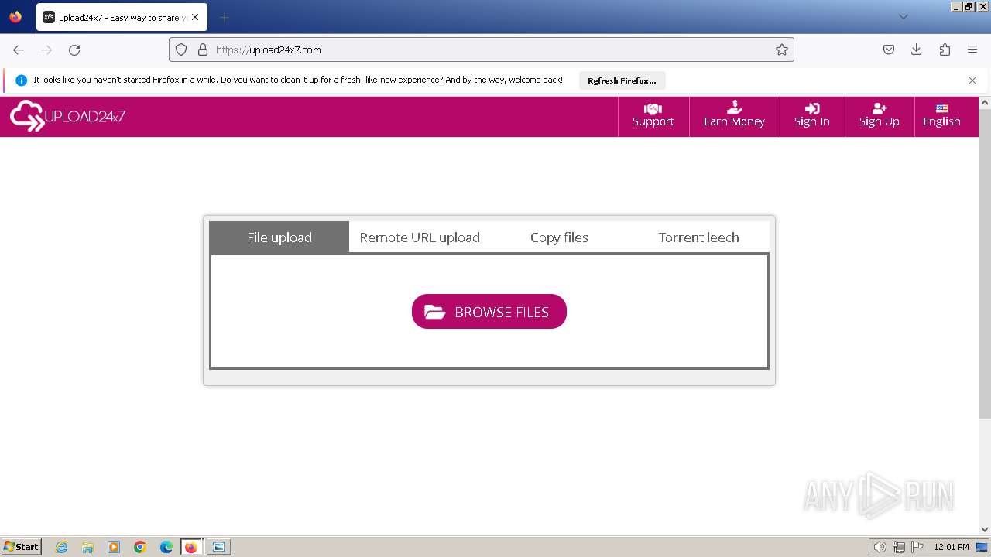Click the page vertical scrollbar
The image size is (991, 557).
pyautogui.click(x=985, y=263)
